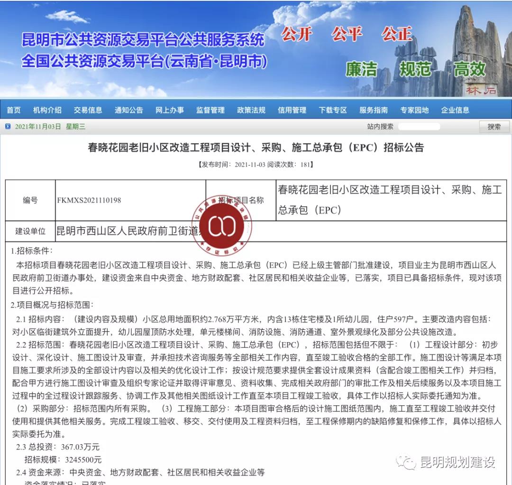This screenshot has height=485, width=512.
Task: Navigate to 网上办事
Action: [x=170, y=110]
